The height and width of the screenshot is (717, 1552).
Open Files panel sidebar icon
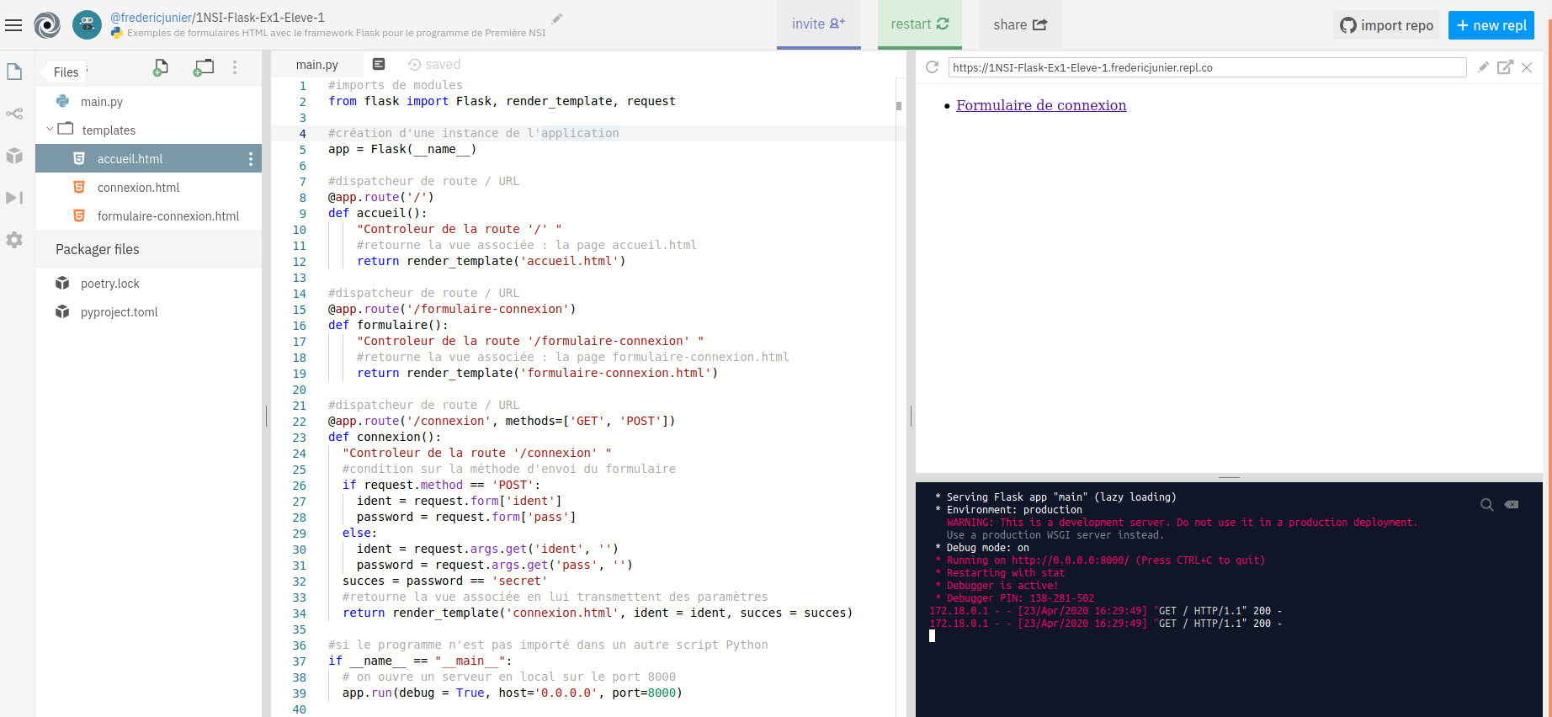tap(14, 72)
